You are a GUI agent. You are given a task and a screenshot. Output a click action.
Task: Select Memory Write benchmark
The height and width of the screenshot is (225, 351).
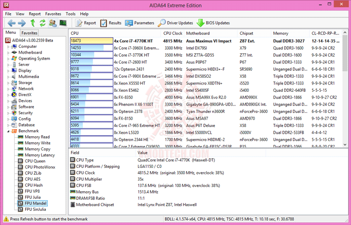34,143
